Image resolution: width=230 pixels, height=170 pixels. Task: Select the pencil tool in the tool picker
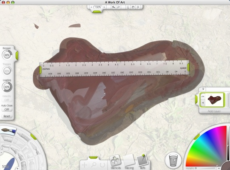23,137
